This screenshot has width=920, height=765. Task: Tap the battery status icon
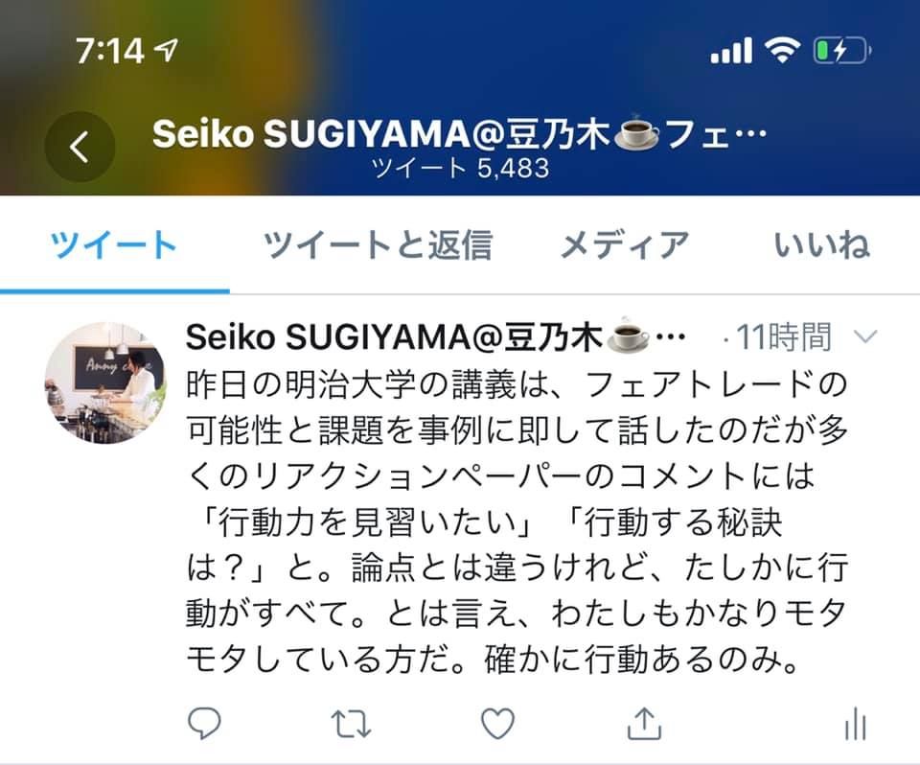point(842,51)
